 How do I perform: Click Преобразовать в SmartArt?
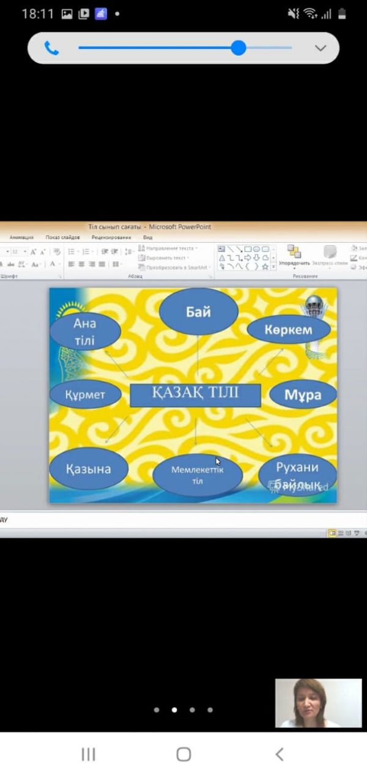[174, 267]
